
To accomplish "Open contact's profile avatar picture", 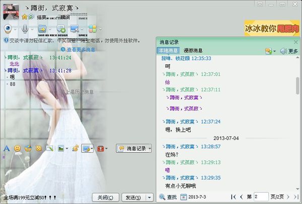I will (11, 12).
